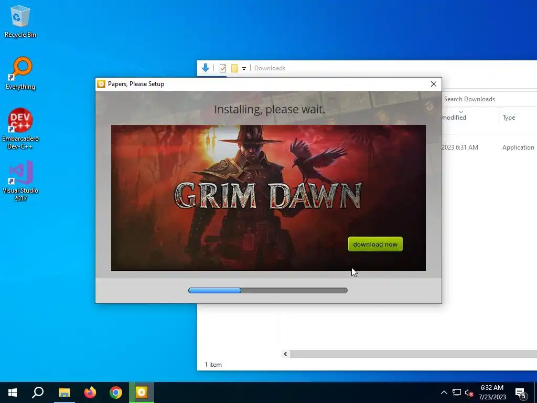Screen dimensions: 537x403
Task: Select the Everything search desktop shortcut
Action: [x=20, y=73]
